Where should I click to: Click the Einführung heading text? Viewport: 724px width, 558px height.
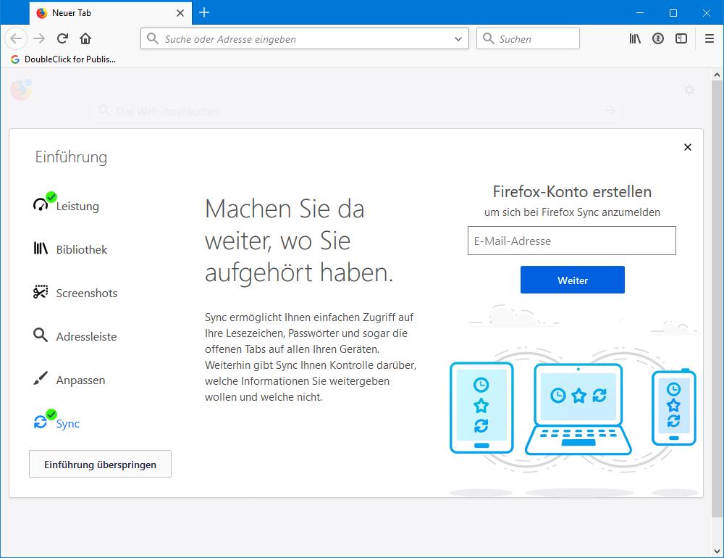coord(71,157)
